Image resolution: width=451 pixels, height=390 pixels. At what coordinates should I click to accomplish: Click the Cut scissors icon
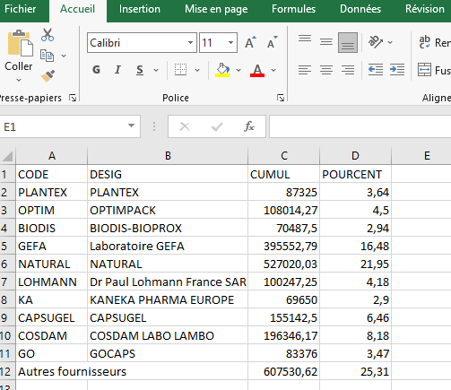[x=48, y=35]
